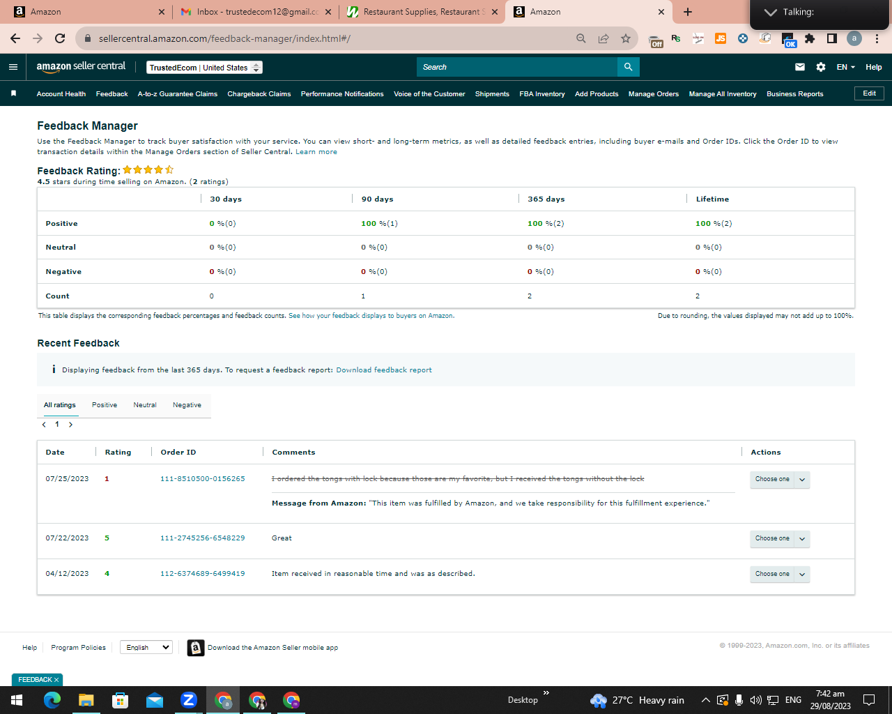Open Manage All Inventory menu item

(723, 94)
